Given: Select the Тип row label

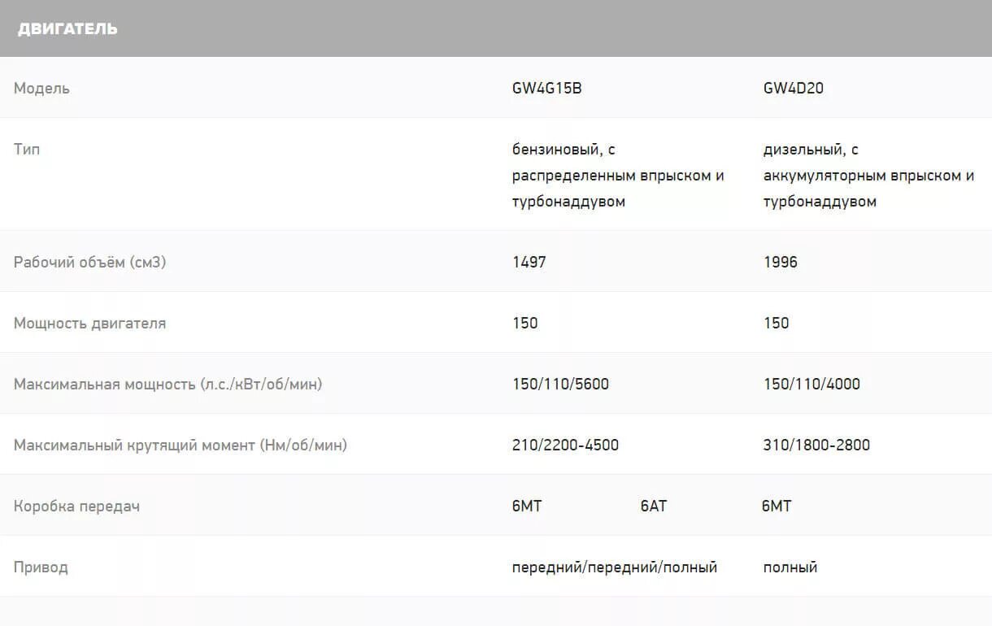Looking at the screenshot, I should 27,150.
